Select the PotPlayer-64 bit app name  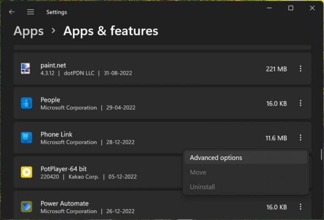pyautogui.click(x=64, y=169)
